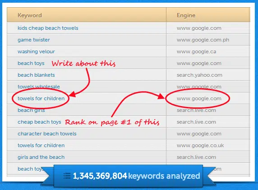Select the search.yahoo.com engine entry
Viewport: 258px width, 190px height.
(x=199, y=75)
